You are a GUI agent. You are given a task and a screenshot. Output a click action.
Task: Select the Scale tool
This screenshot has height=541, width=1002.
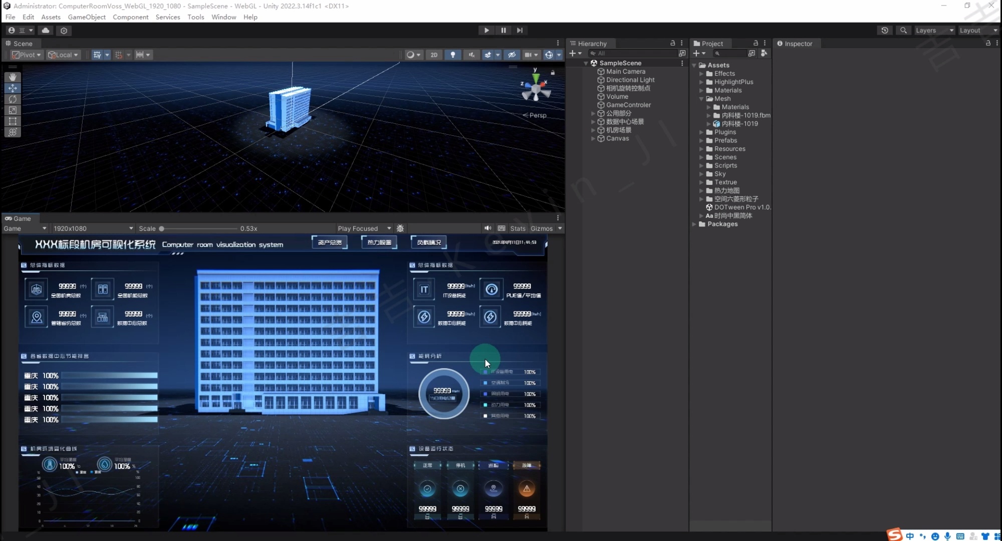click(13, 110)
